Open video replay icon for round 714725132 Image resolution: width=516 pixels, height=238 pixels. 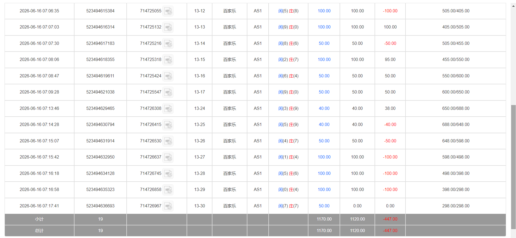tap(168, 27)
